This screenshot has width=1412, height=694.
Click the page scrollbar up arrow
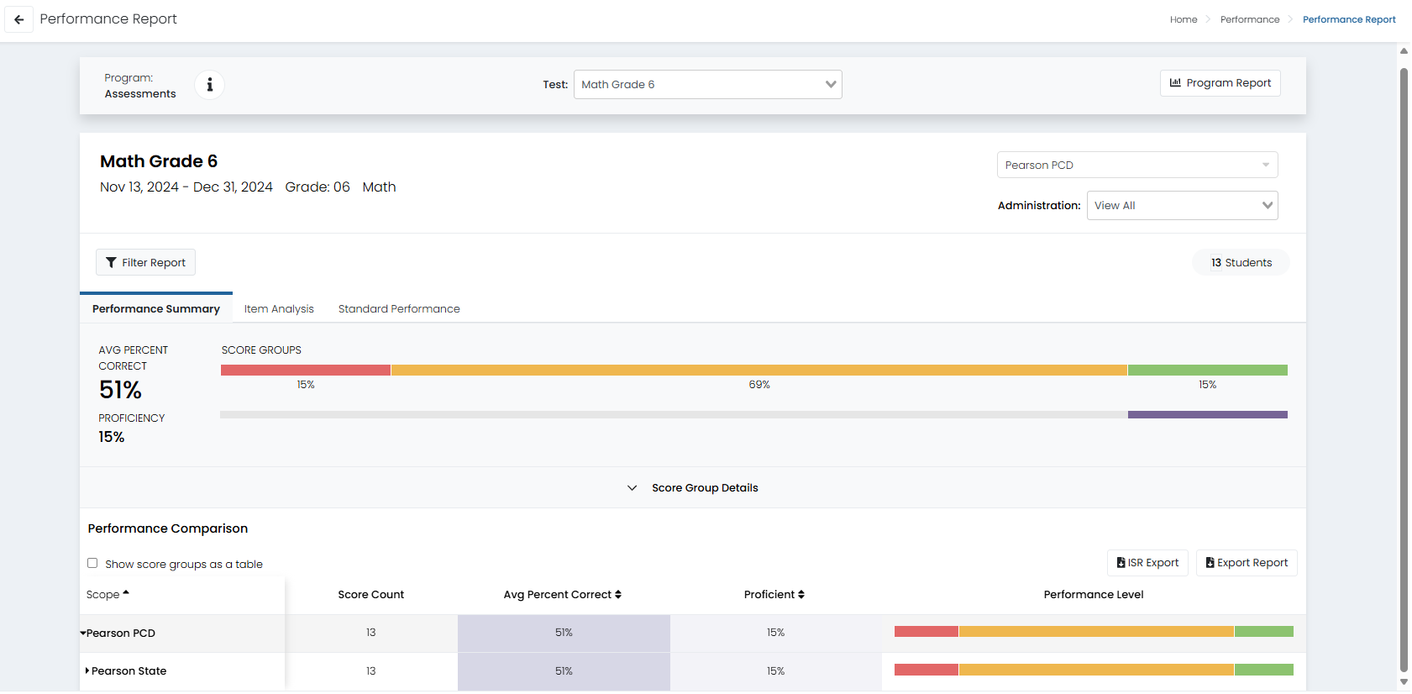pyautogui.click(x=1404, y=51)
